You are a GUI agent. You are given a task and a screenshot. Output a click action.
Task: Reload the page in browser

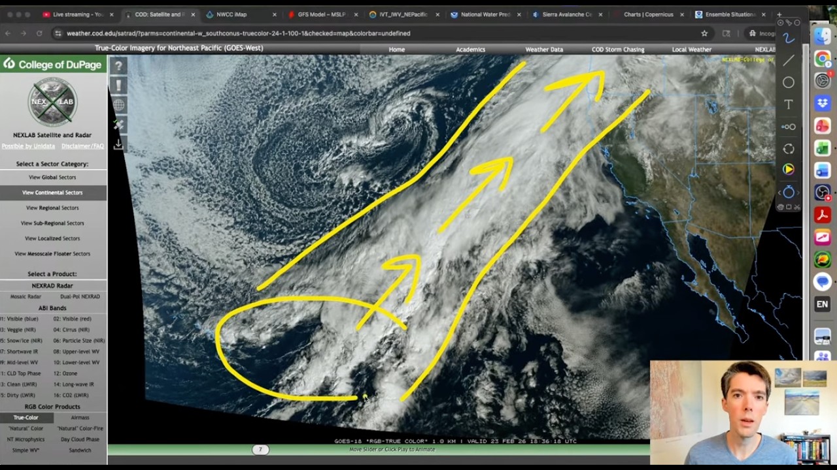coord(39,33)
